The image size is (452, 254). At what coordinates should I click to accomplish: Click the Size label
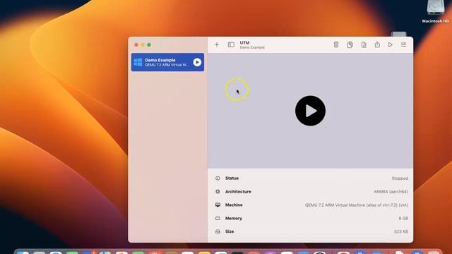click(x=230, y=231)
